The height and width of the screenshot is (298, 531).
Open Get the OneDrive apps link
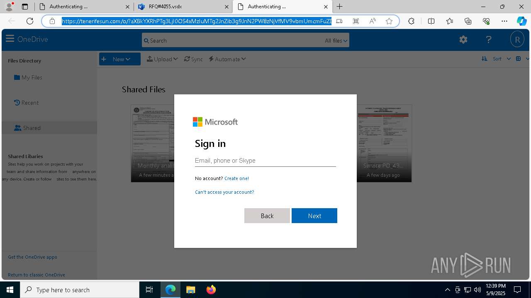(32, 257)
